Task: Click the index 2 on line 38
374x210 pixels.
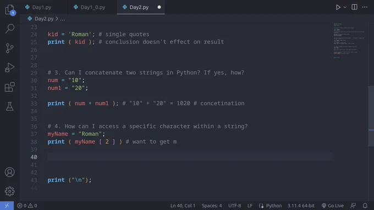Action: (x=107, y=142)
